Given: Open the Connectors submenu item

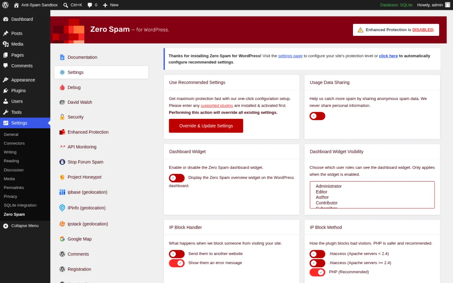Looking at the screenshot, I should point(14,143).
